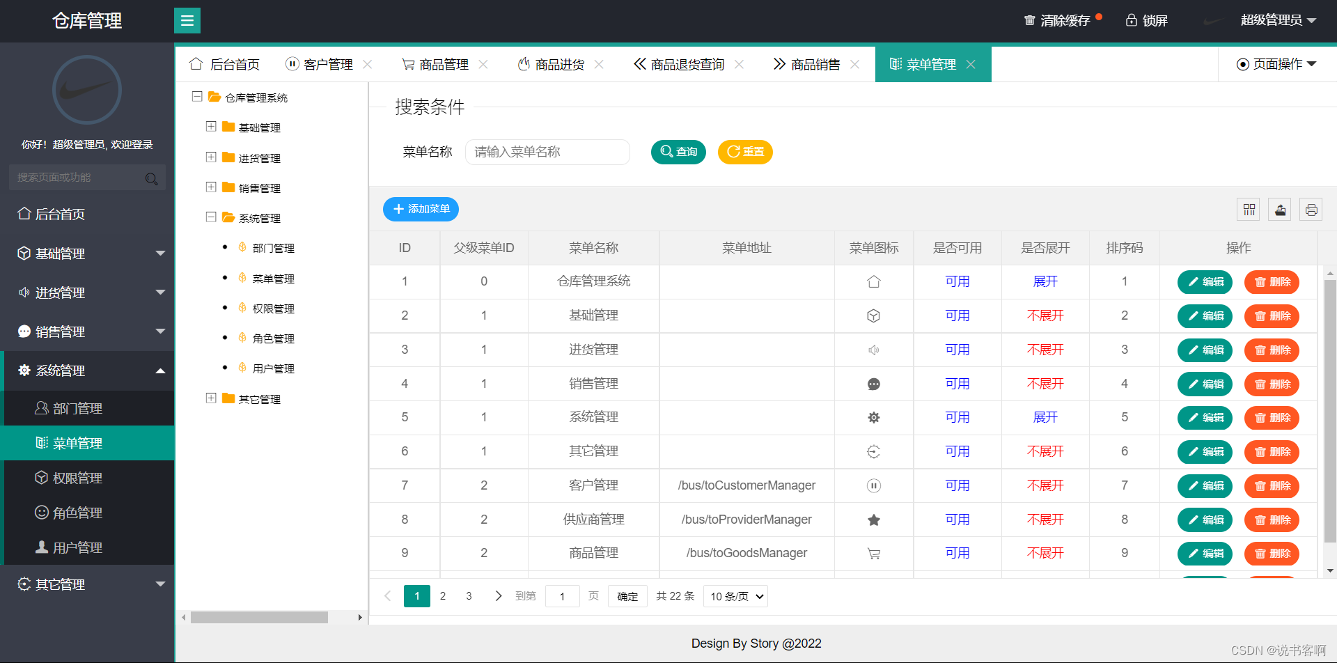
Task: Select 菜单管理 in the tree panel
Action: click(x=273, y=279)
